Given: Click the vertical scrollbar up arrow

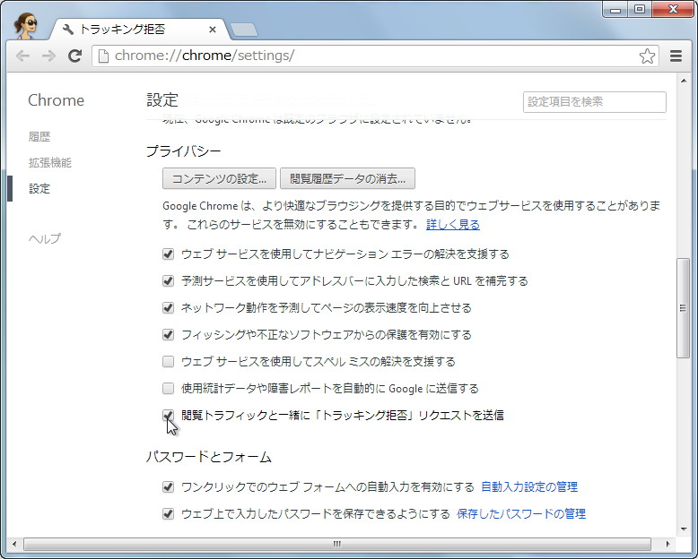Looking at the screenshot, I should (684, 81).
